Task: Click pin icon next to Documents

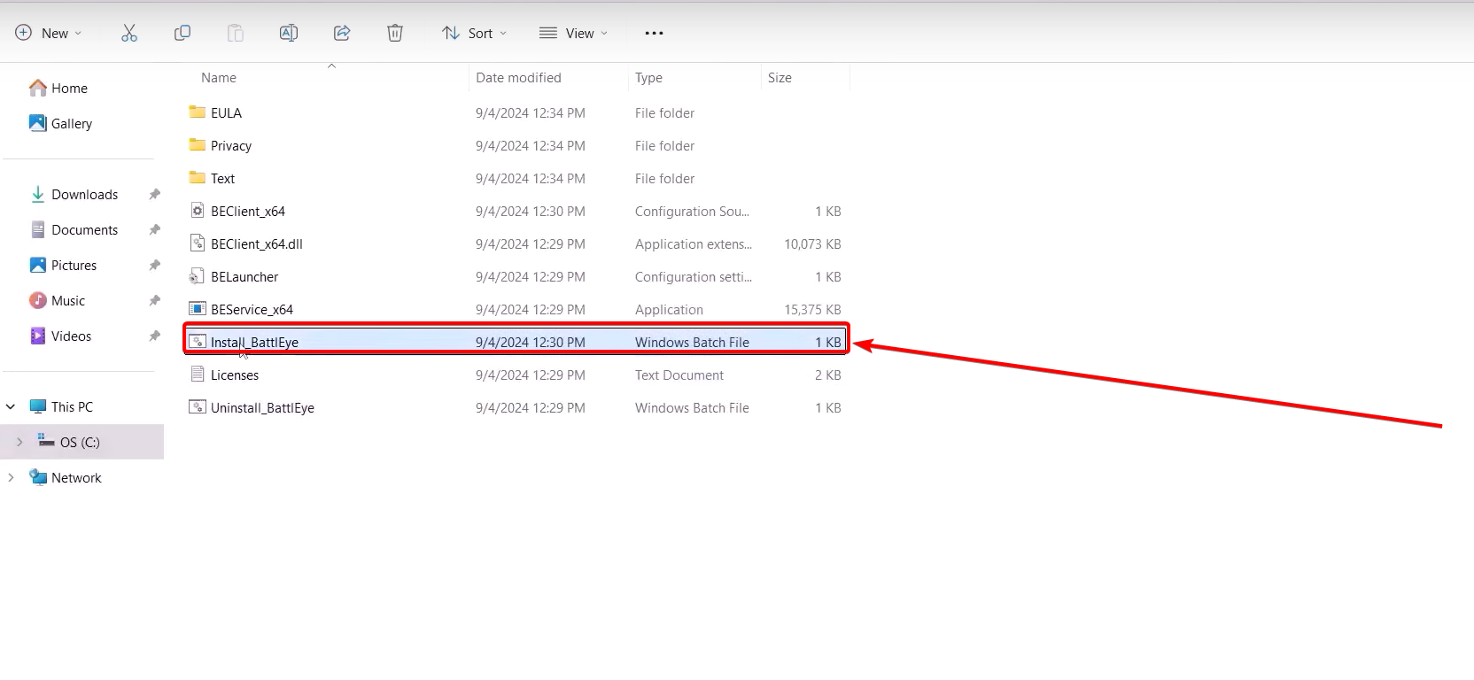Action: [x=154, y=229]
